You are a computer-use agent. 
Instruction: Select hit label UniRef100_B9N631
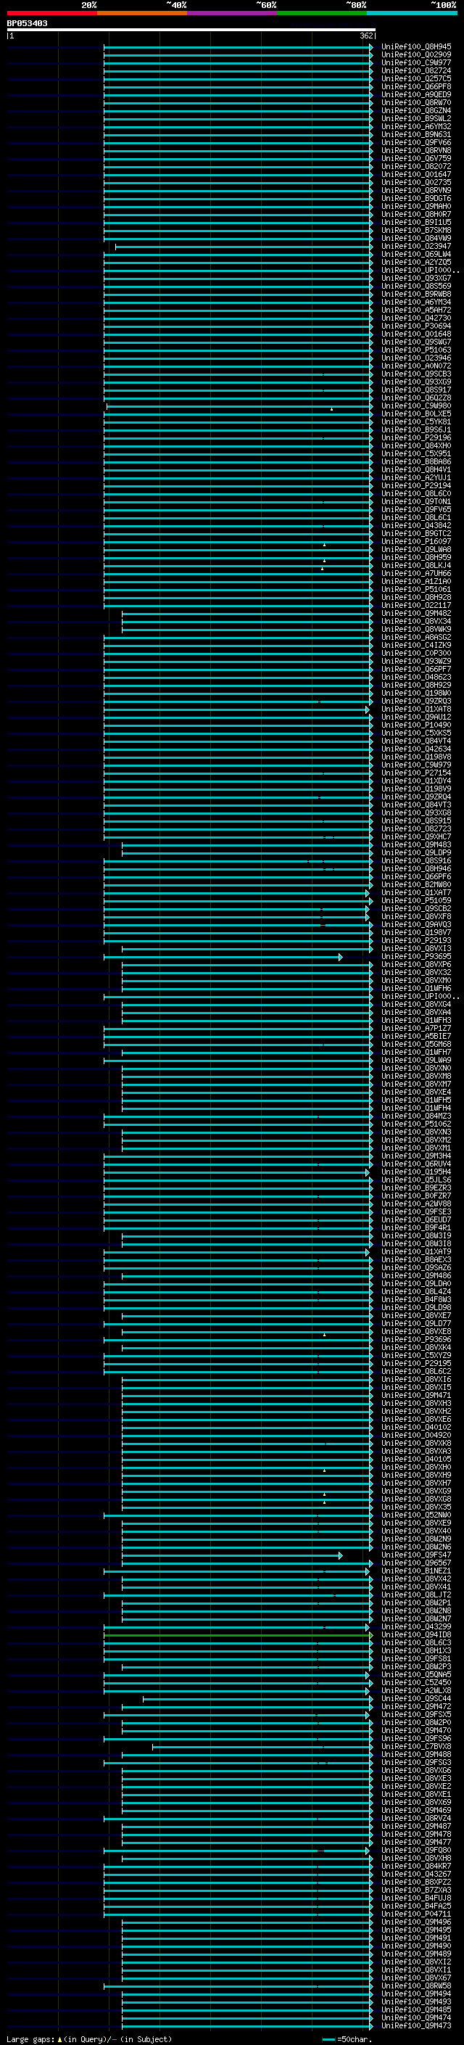tap(416, 134)
